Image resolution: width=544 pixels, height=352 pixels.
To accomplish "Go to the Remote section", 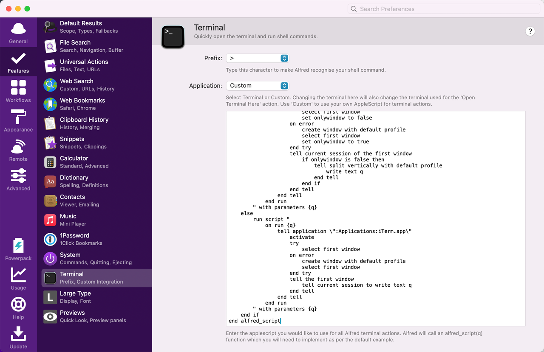I will point(18,150).
